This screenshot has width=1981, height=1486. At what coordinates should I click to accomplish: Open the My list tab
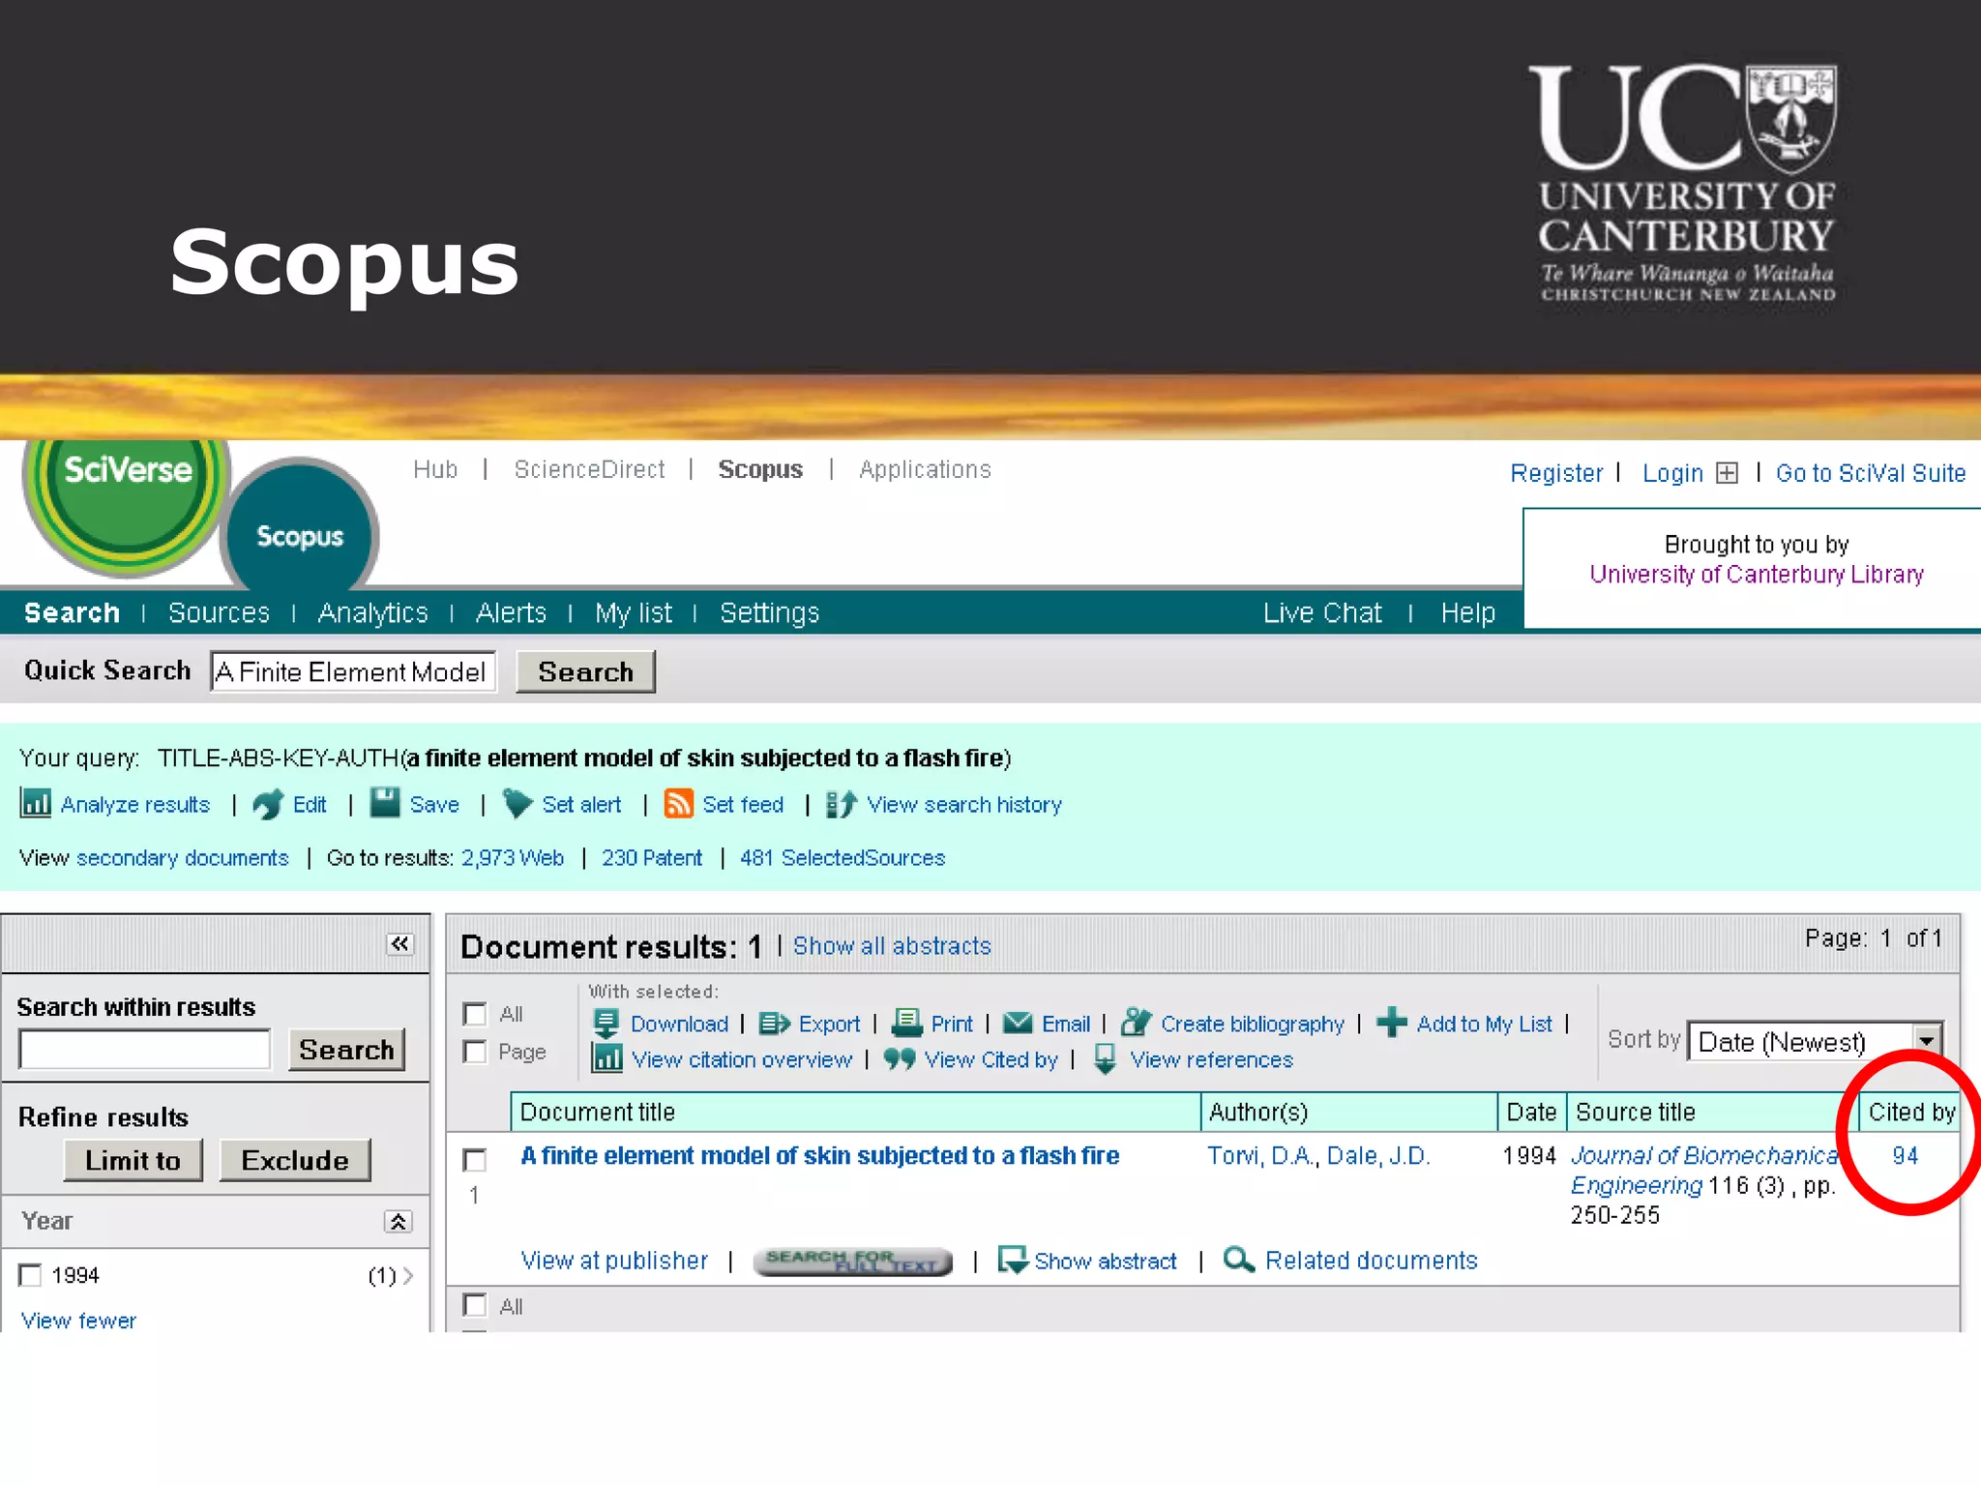[634, 612]
